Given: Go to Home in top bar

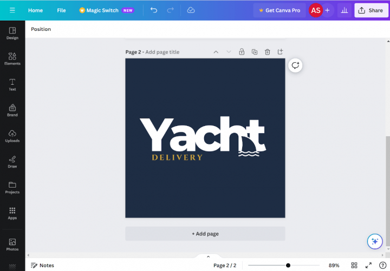Looking at the screenshot, I should [35, 10].
